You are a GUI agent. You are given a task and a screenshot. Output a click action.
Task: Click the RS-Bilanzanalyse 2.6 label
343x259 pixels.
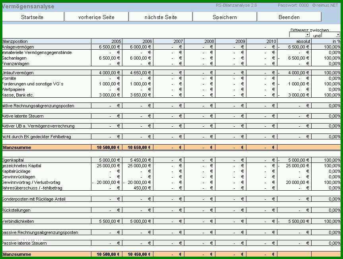click(236, 5)
